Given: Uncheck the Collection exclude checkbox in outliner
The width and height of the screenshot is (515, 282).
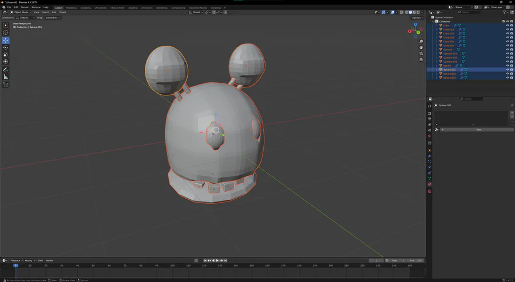Looking at the screenshot, I should [504, 21].
